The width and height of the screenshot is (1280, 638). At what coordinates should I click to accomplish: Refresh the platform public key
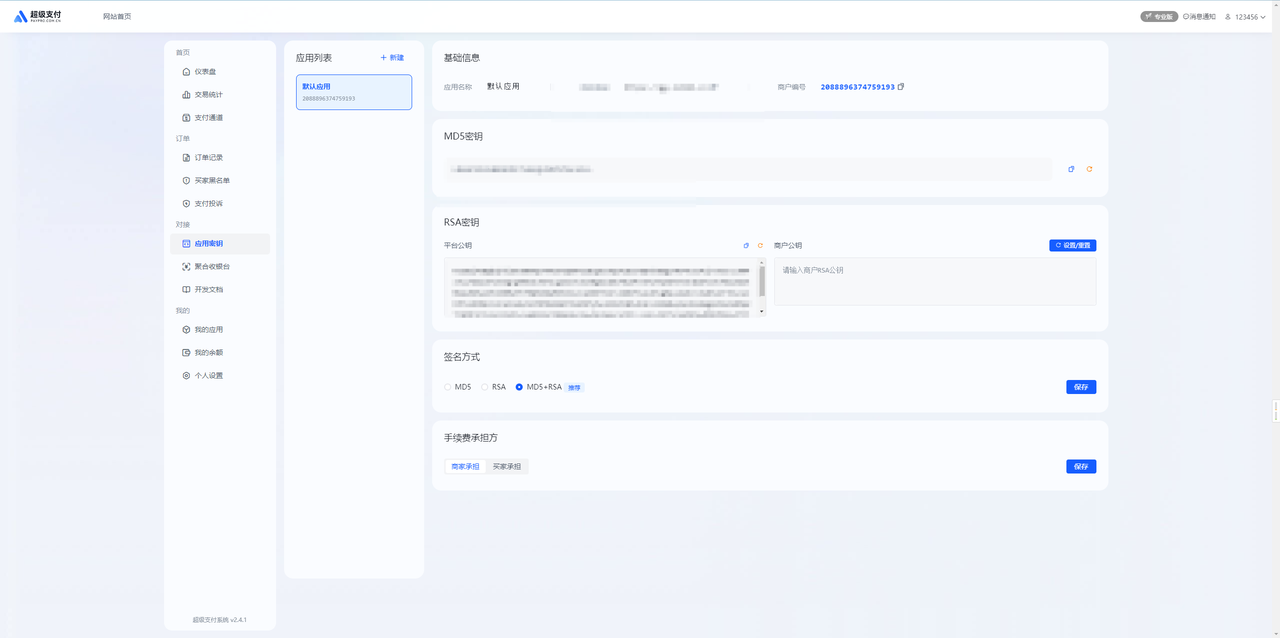pos(760,245)
